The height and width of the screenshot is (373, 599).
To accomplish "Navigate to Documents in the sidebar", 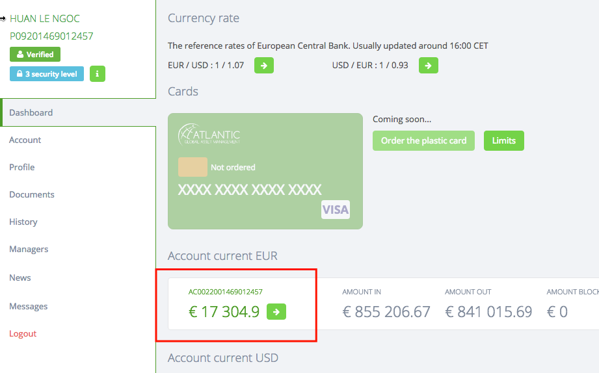I will [32, 194].
